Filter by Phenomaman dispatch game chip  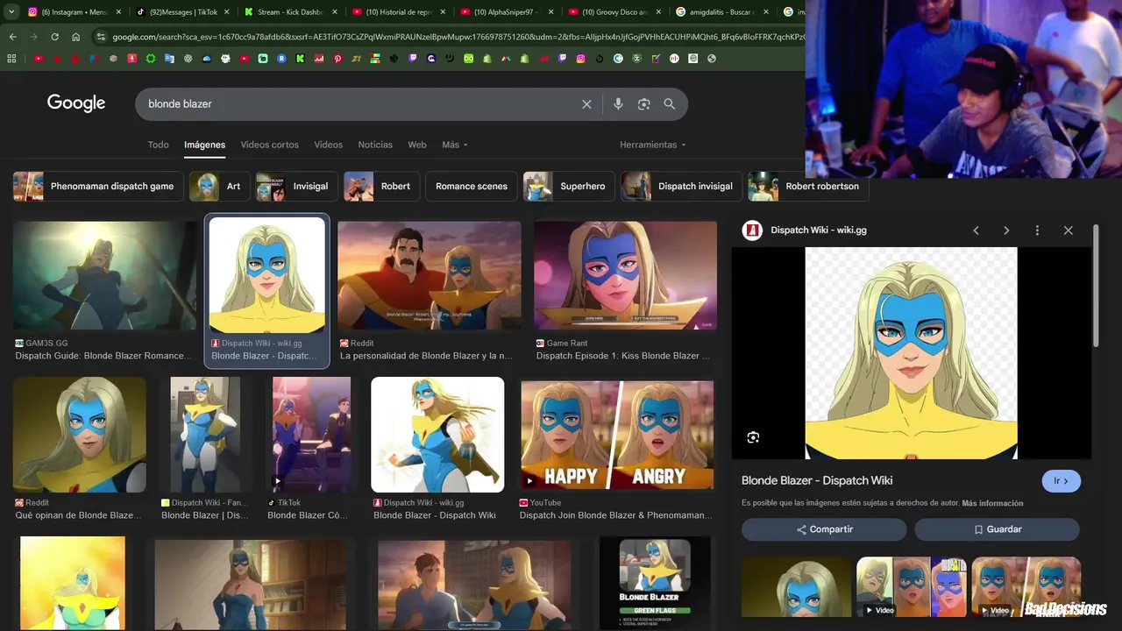click(97, 186)
